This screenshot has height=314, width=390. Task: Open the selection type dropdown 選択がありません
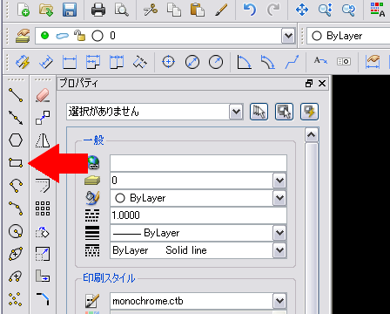(x=236, y=112)
